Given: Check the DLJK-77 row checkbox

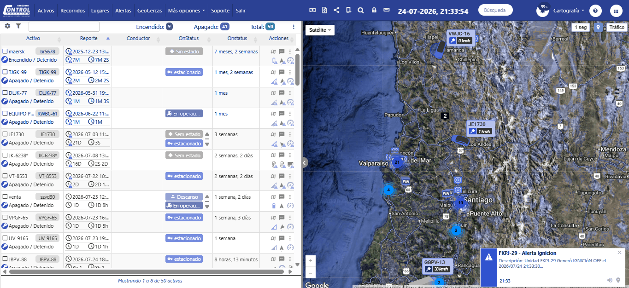Looking at the screenshot, I should 5,93.
